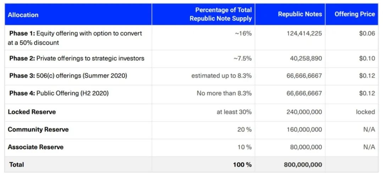Select the Phase 1 equity offering cell
The height and width of the screenshot is (176, 383).
pos(76,38)
